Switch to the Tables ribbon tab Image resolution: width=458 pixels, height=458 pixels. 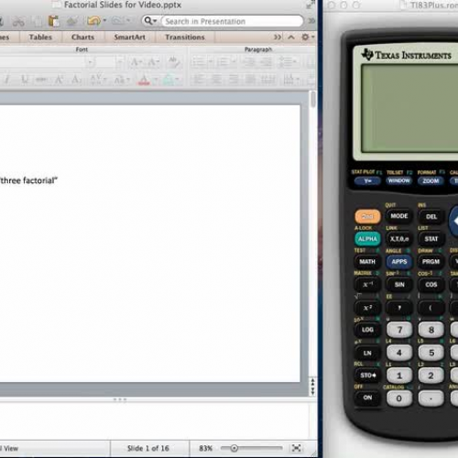pos(40,38)
